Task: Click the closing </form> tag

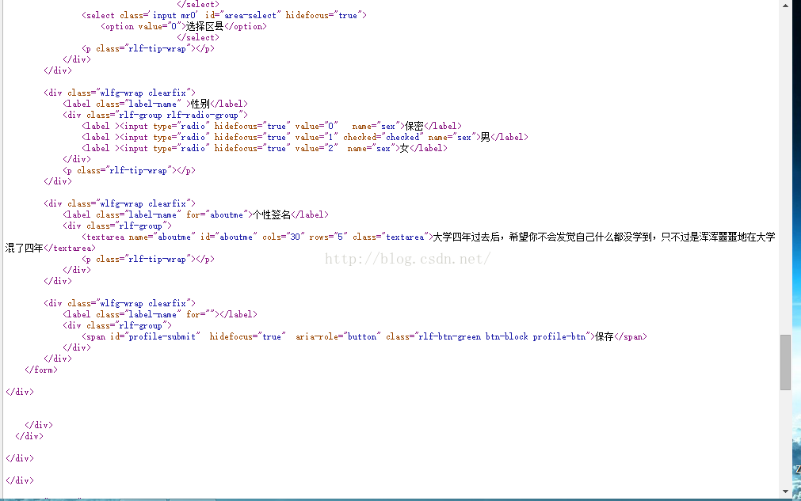Action: click(41, 370)
